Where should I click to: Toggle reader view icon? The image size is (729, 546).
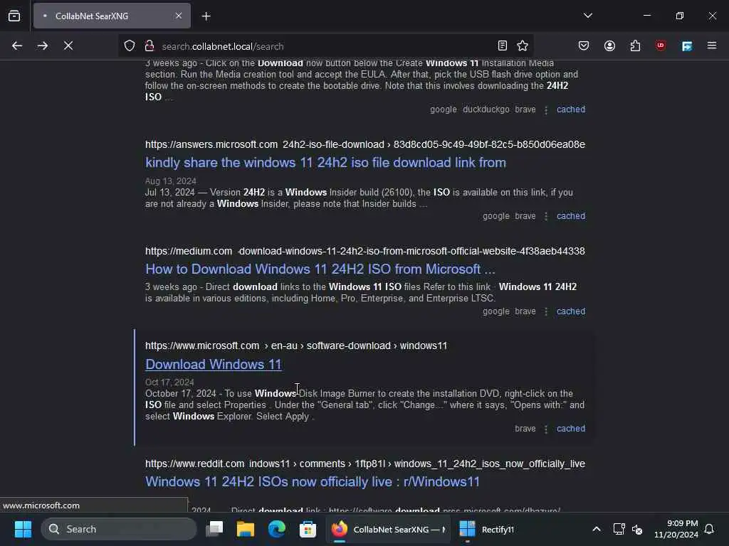pos(502,45)
